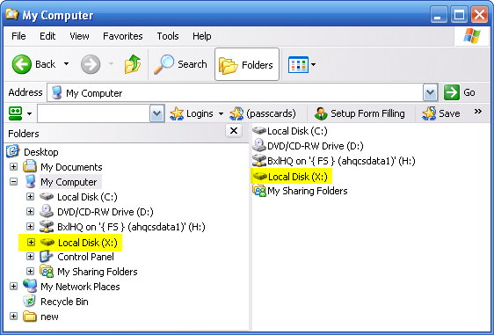Toggle the Folders pane button
The width and height of the screenshot is (494, 335).
pos(247,64)
